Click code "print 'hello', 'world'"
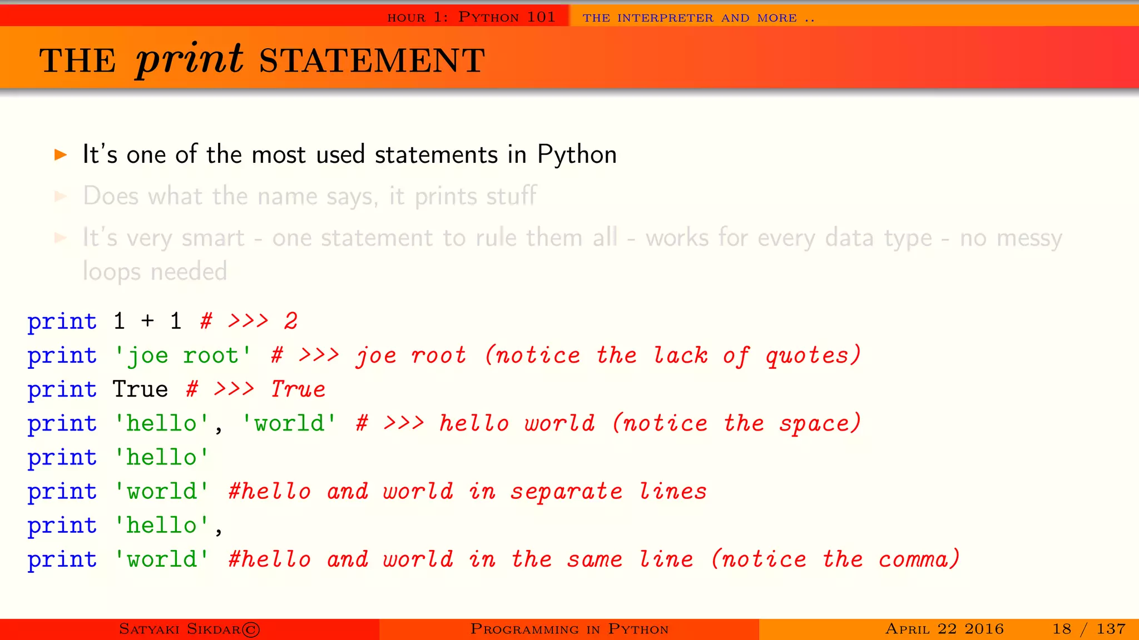The image size is (1139, 640). click(x=182, y=423)
